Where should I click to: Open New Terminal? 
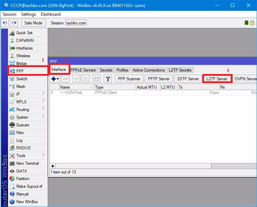pyautogui.click(x=28, y=163)
